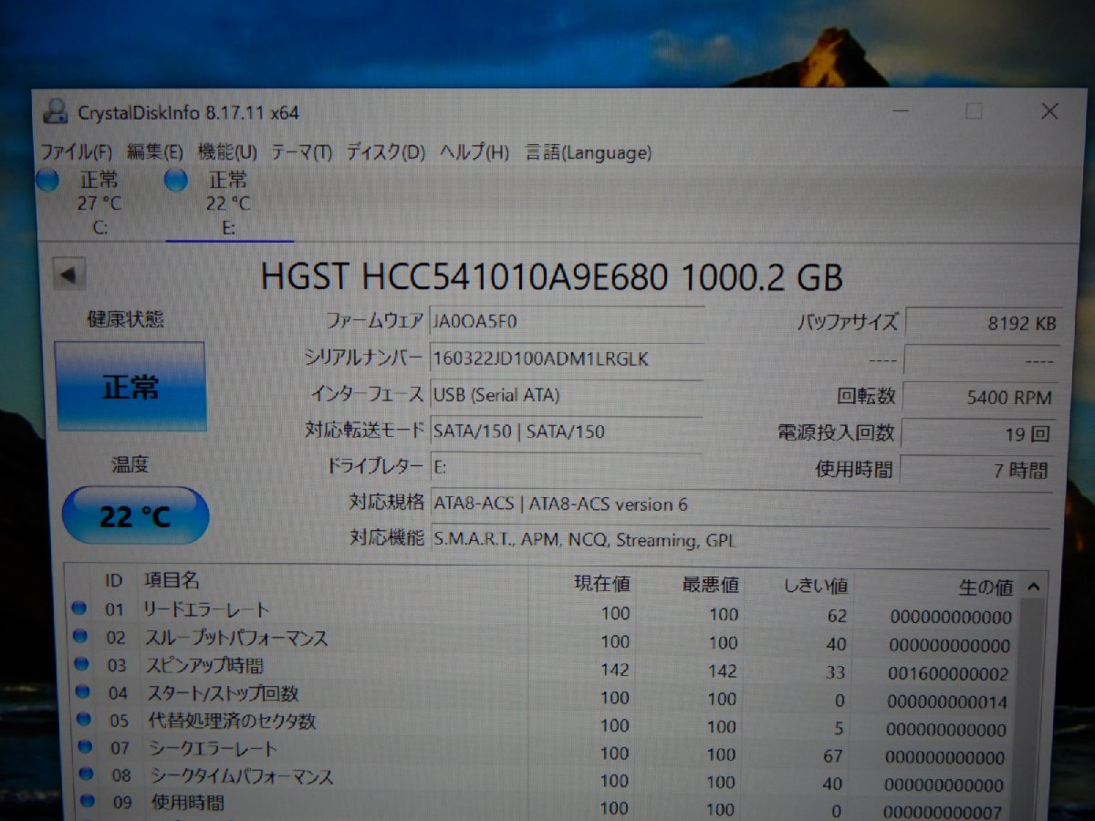
Task: Click the disk title HGST HCC541010A9E680 1000.2 GB
Action: (552, 276)
